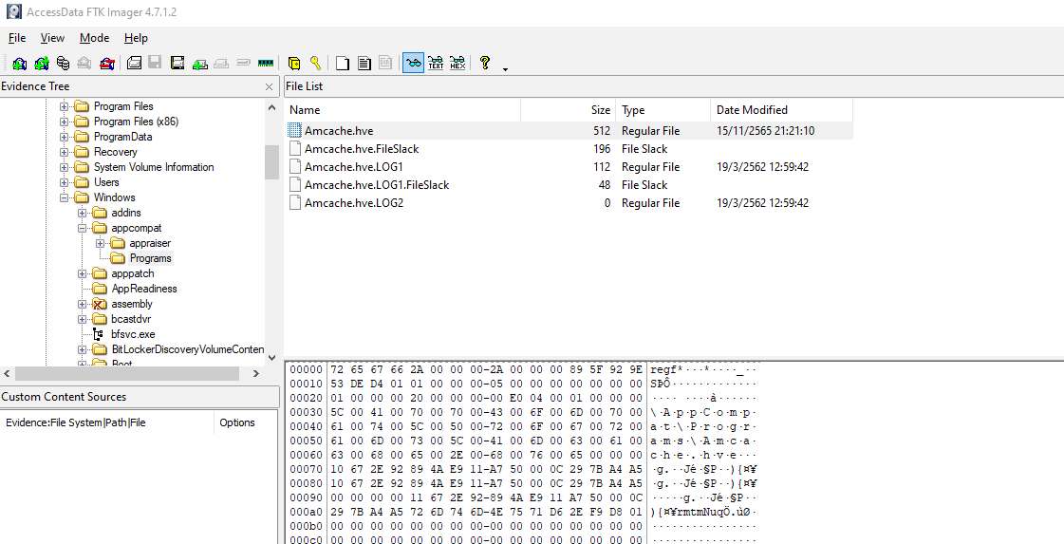Click grayed Export Directory Listing icon

[385, 64]
